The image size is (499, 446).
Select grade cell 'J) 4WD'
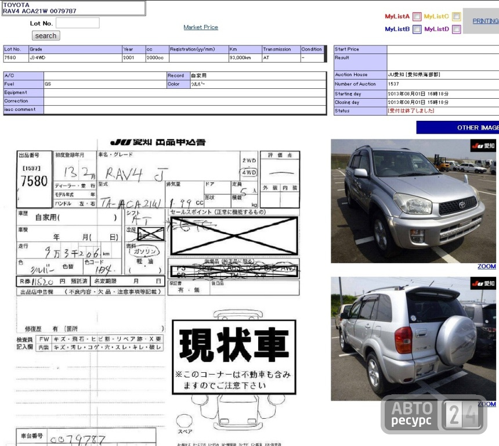click(x=75, y=57)
